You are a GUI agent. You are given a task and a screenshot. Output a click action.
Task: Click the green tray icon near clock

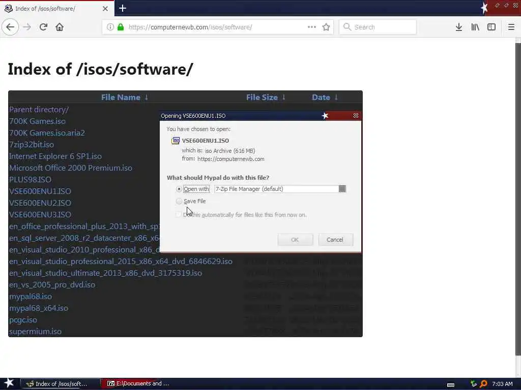pos(474,384)
